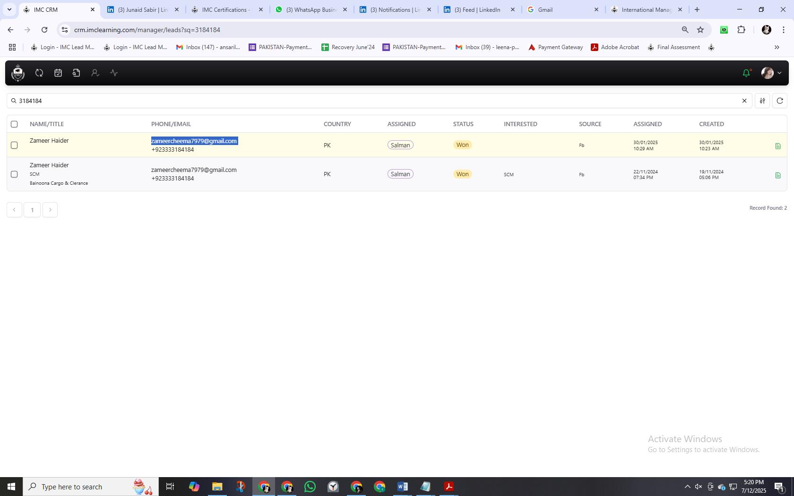Clear the lead search with the X icon
The width and height of the screenshot is (794, 496).
click(x=744, y=101)
